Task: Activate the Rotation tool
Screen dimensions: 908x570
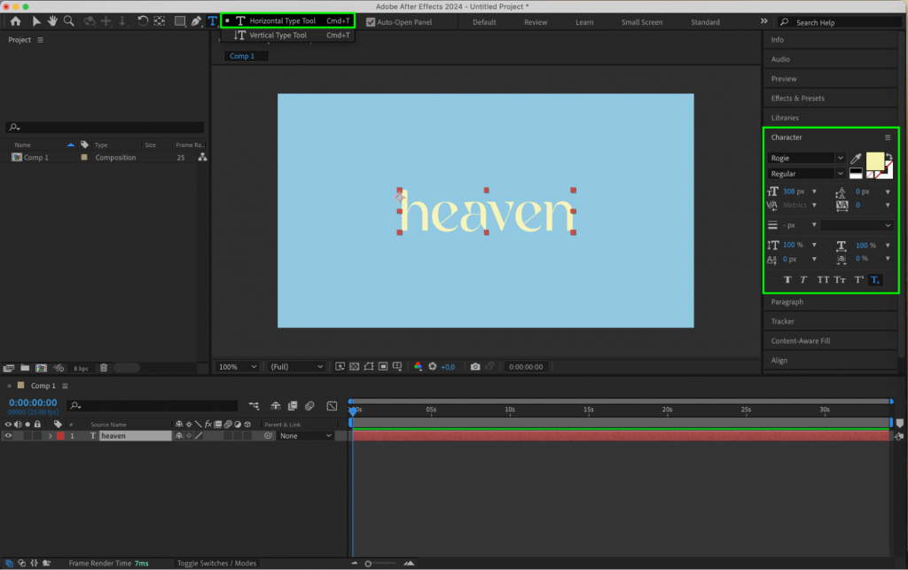Action: tap(141, 21)
